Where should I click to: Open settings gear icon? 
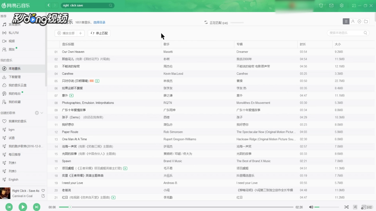coord(341,5)
